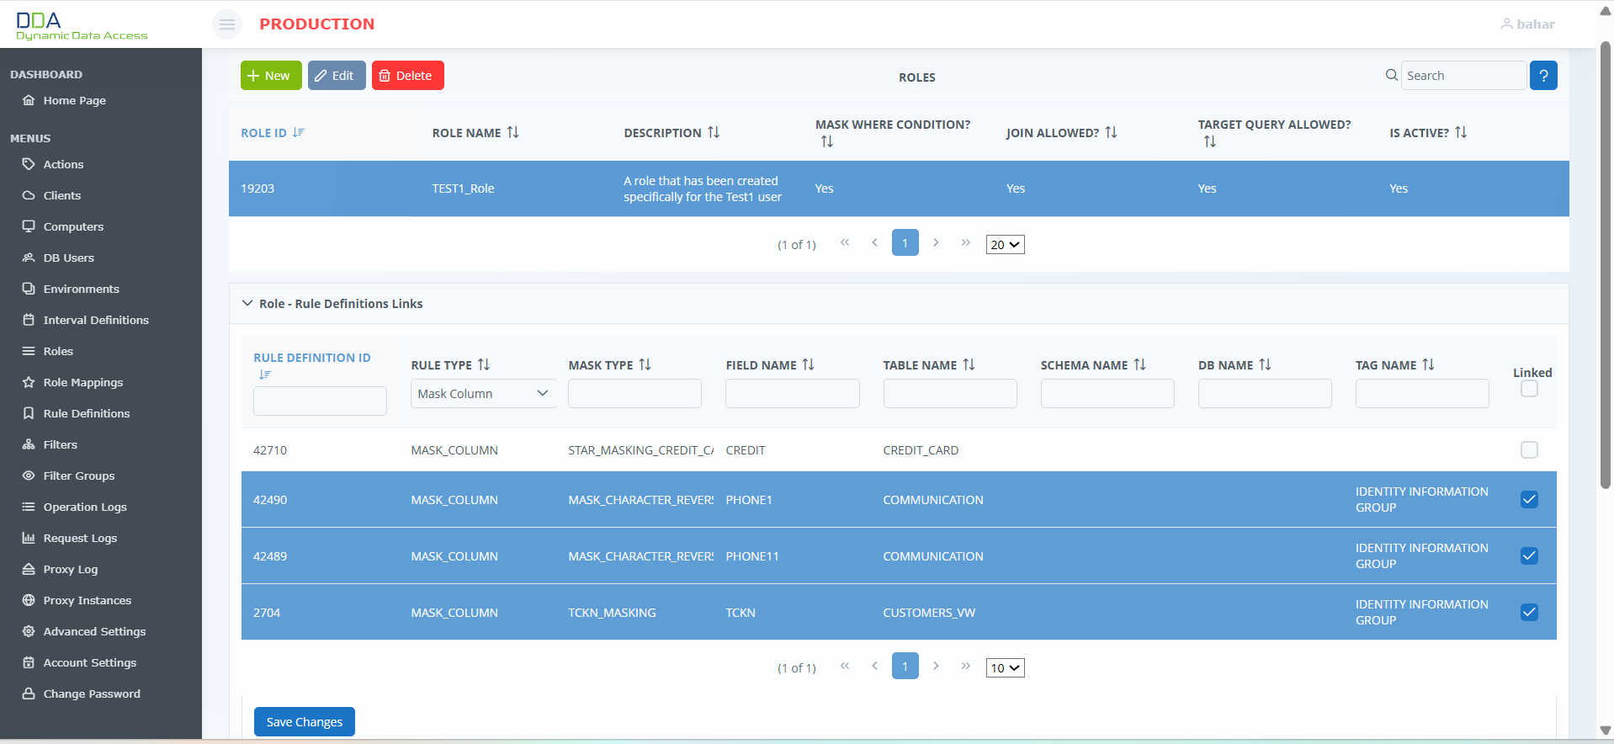Viewport: 1614px width, 744px height.
Task: Click Save Changes button
Action: [x=305, y=721]
